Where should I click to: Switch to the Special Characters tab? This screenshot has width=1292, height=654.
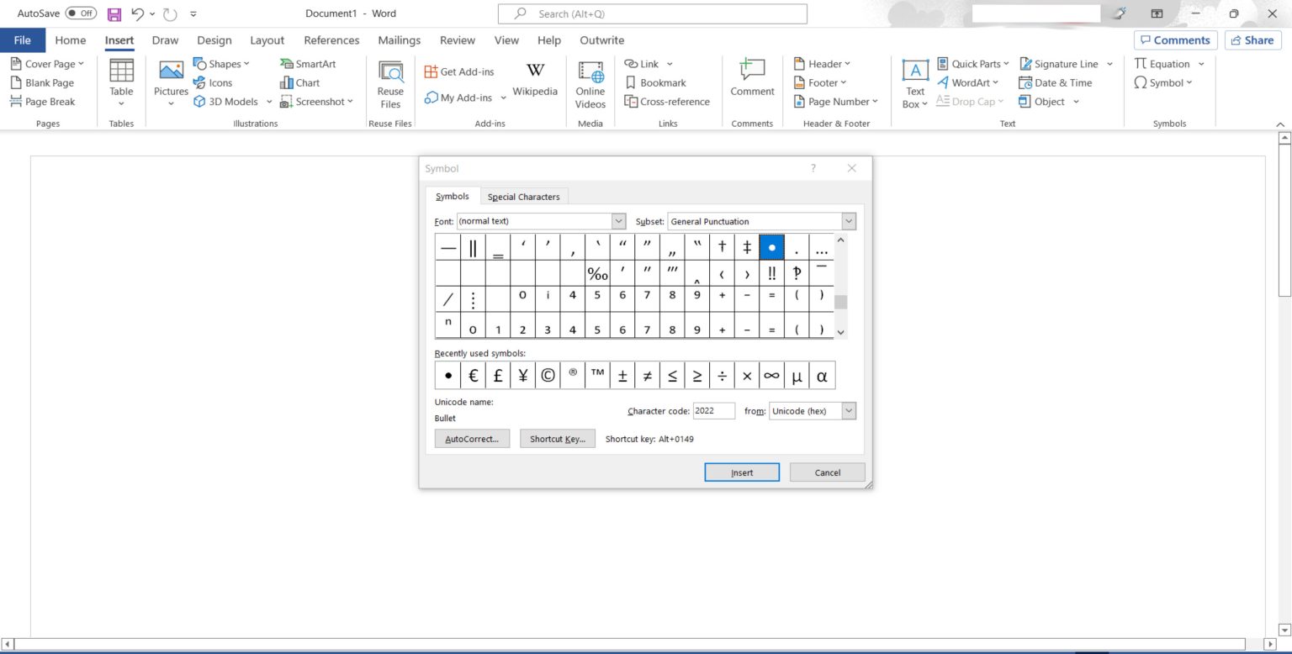pos(523,197)
